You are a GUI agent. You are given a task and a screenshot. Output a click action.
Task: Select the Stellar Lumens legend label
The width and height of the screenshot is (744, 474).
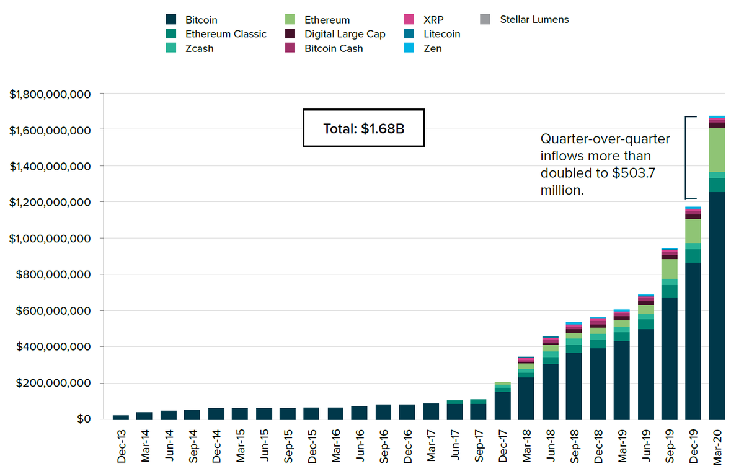(x=534, y=20)
